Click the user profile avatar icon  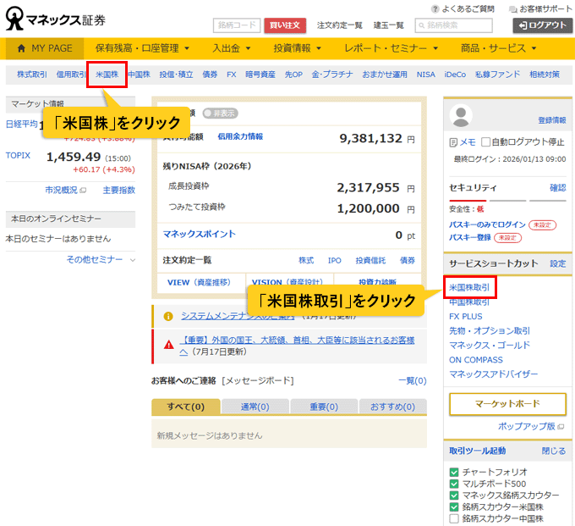click(x=462, y=114)
